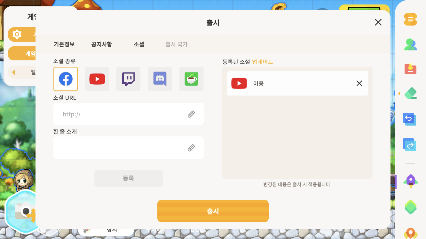Open the 출시 국가 tab
The width and height of the screenshot is (426, 239).
point(176,44)
